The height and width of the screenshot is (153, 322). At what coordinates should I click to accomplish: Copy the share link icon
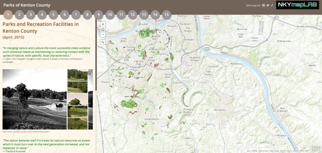(x=272, y=5)
